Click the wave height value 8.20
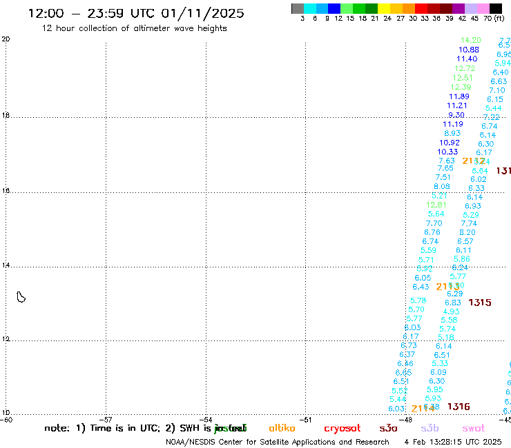The width and height of the screenshot is (511, 448). click(467, 233)
